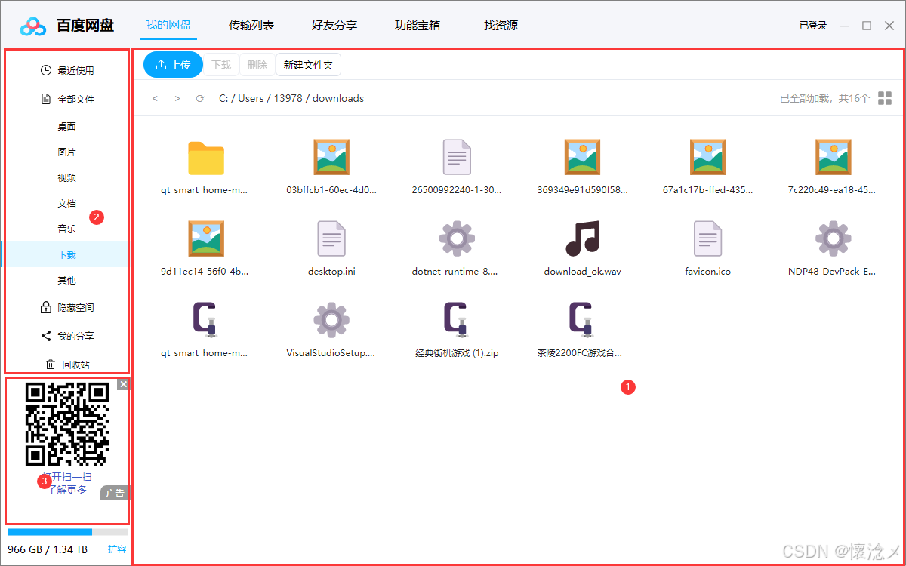Switch to the 功能宝箱 tab
Image resolution: width=906 pixels, height=566 pixels.
coord(418,26)
